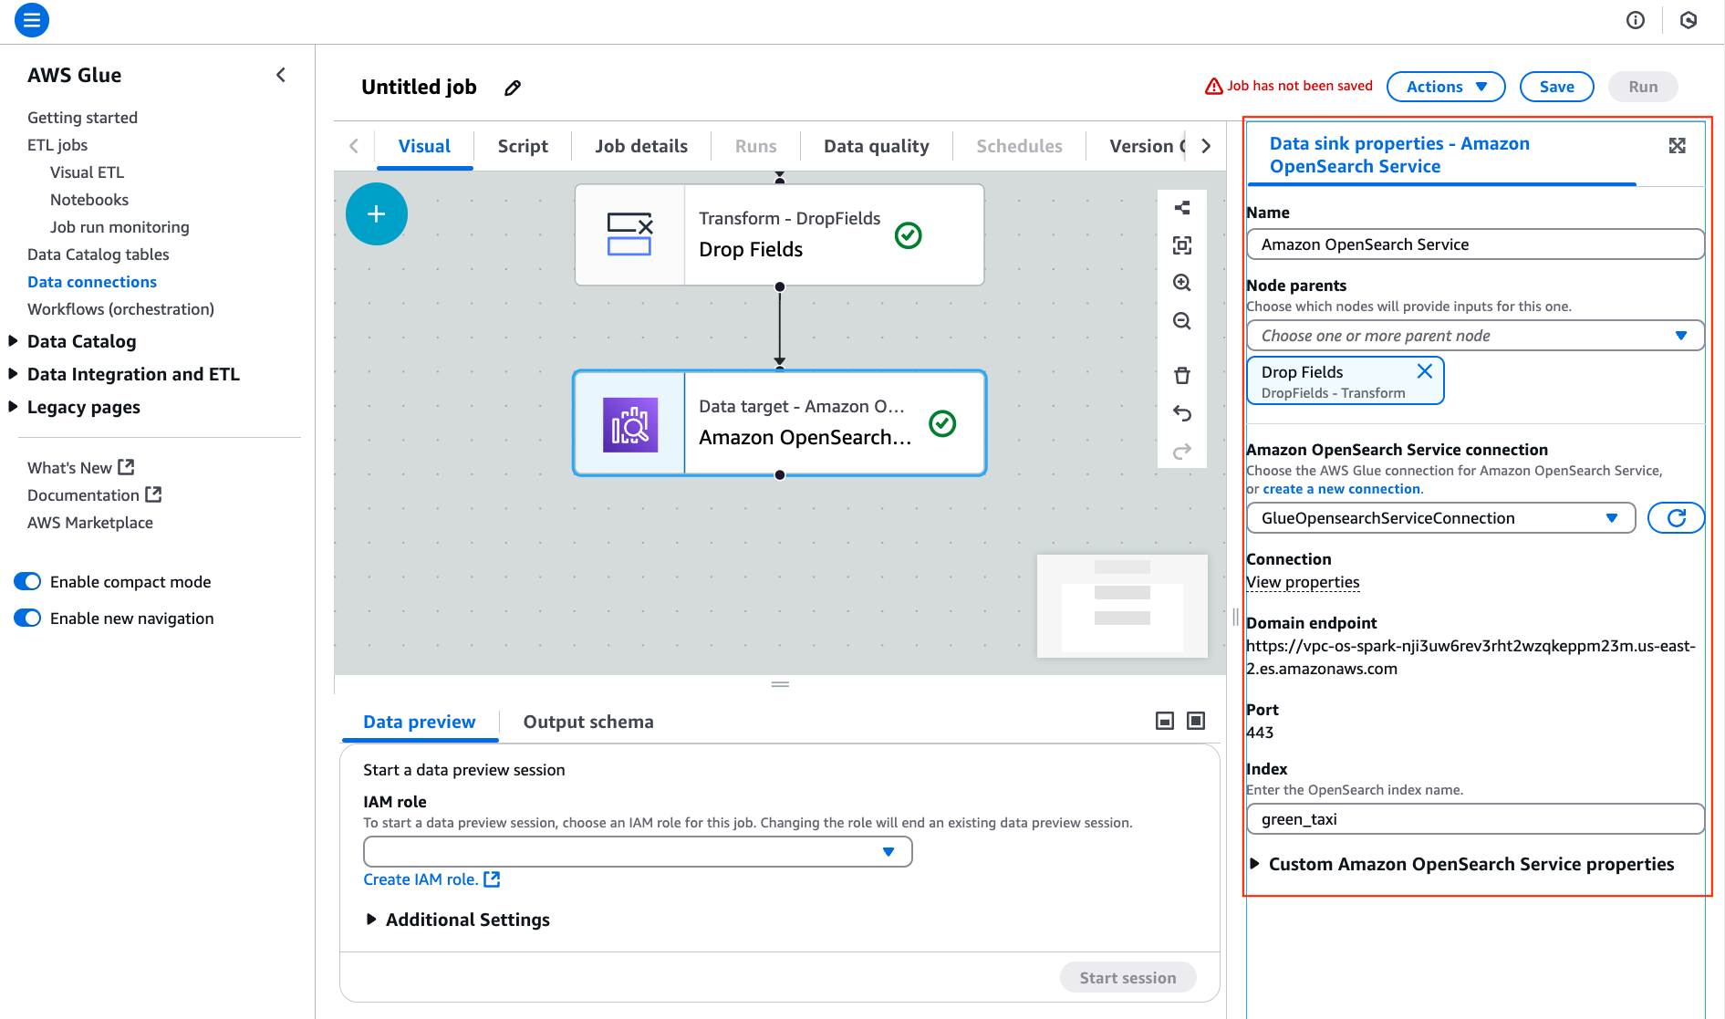Screen dimensions: 1725x1019
Task: Switch to the Output schema tab
Action: pos(587,722)
